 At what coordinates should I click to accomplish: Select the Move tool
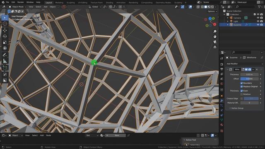(x=5, y=30)
